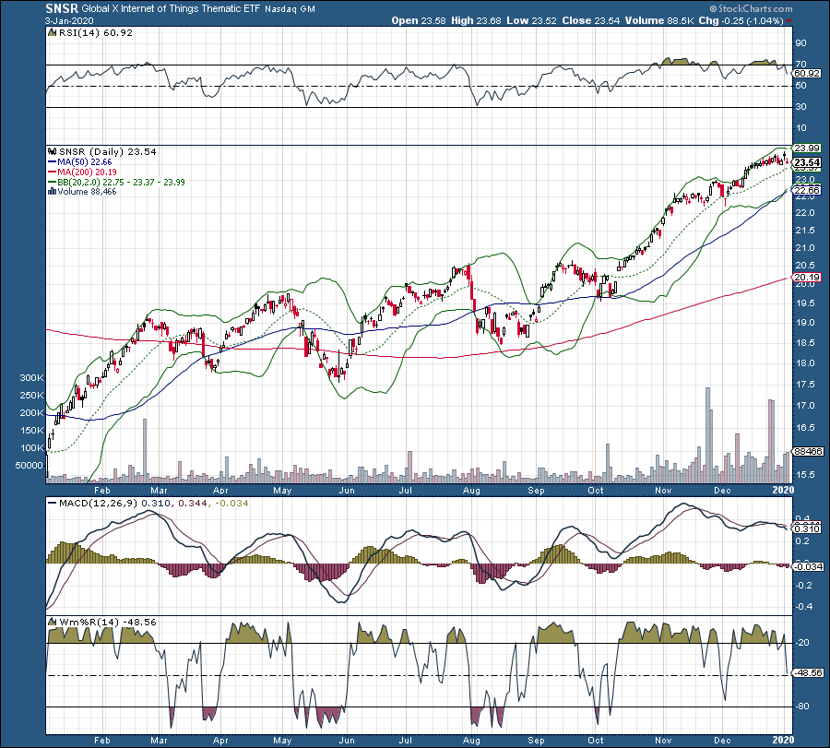Viewport: 830px width, 748px height.
Task: Click the red down arrow beside the Chg value
Action: click(x=788, y=21)
